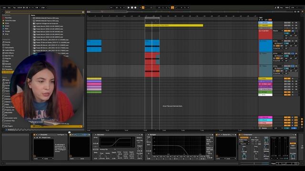Image resolution: width=305 pixels, height=171 pixels.
Task: Open track 5 All Ins input dropdown
Action: click(278, 41)
